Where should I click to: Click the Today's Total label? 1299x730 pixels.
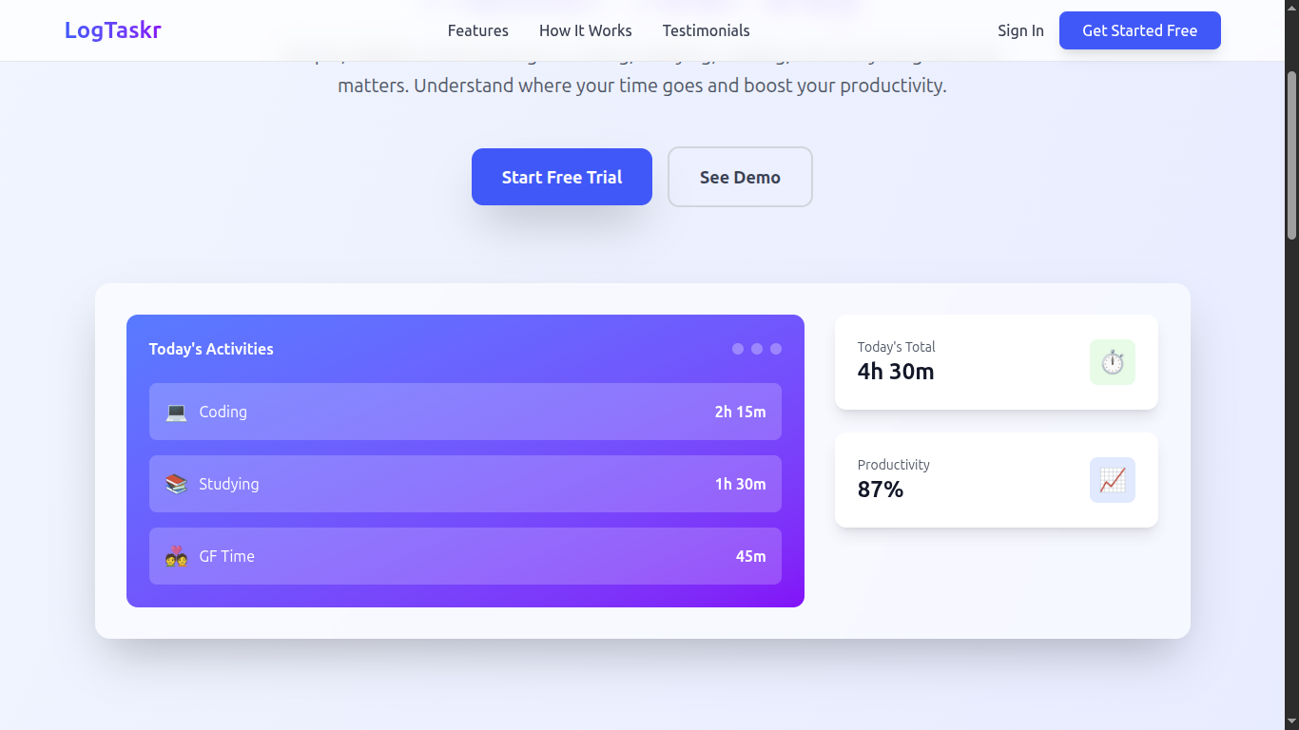point(897,347)
